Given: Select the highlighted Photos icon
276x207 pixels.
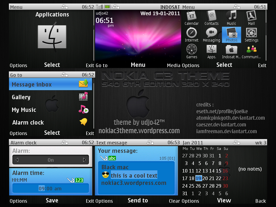Looking at the screenshot, I should (x=232, y=35).
